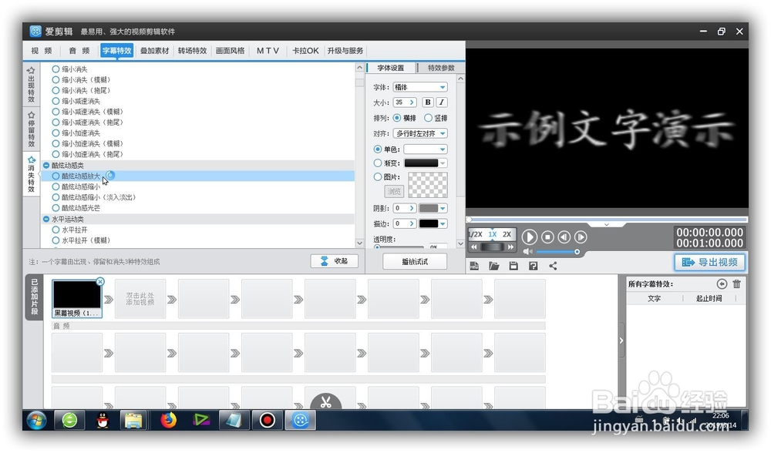The image size is (771, 453).
Task: Open the 转场特效 tab
Action: click(x=192, y=51)
